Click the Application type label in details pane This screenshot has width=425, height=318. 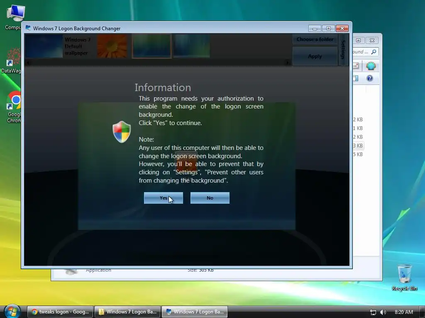[x=98, y=270]
